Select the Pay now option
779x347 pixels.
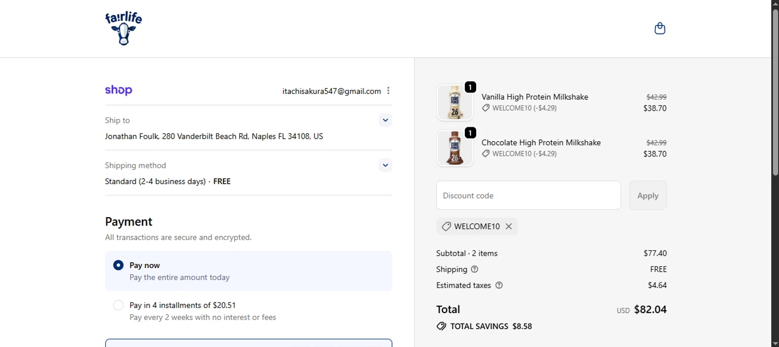pos(118,265)
